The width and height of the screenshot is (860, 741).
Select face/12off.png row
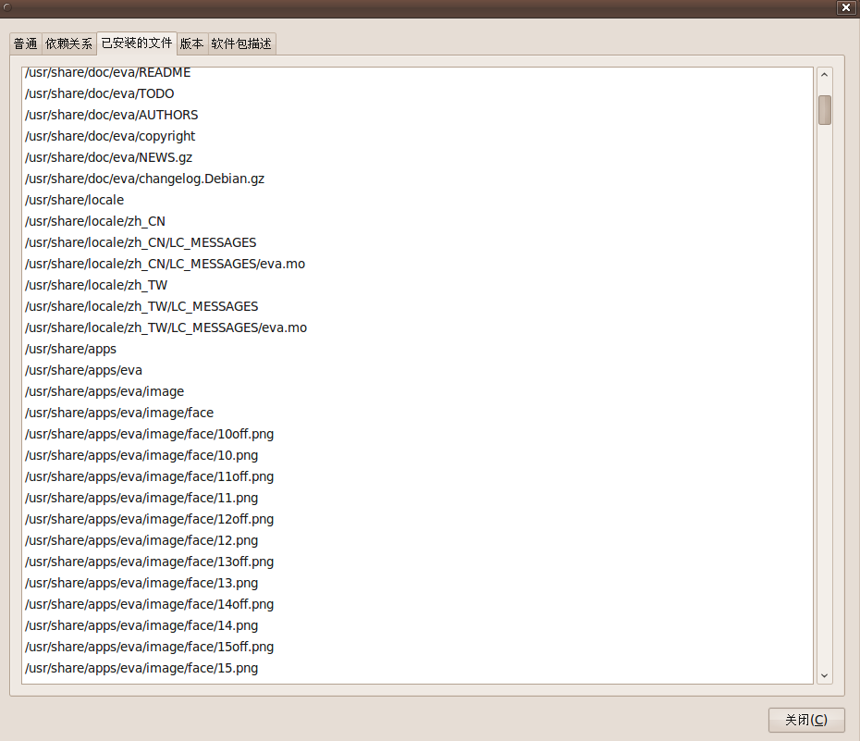pos(417,519)
